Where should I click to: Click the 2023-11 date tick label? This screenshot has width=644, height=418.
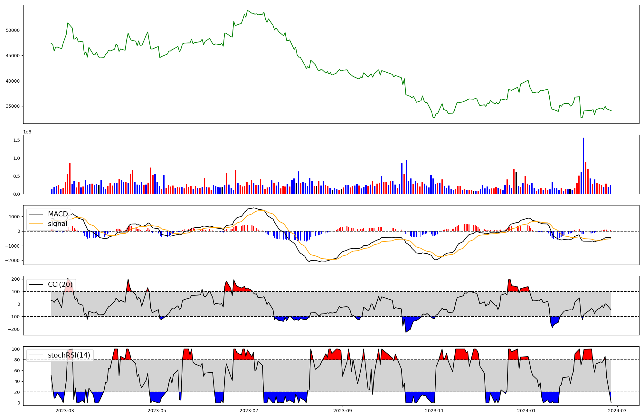tap(435, 411)
